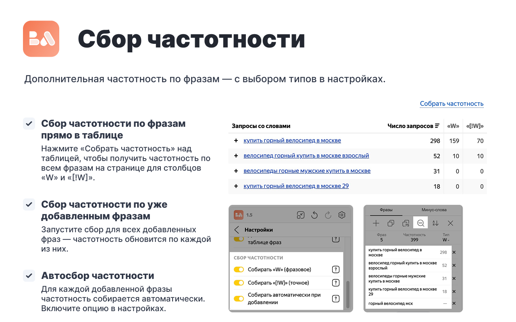This screenshot has height=322, width=516.
Task: Open link велосипед горный купить в москве взрослый
Action: (306, 156)
